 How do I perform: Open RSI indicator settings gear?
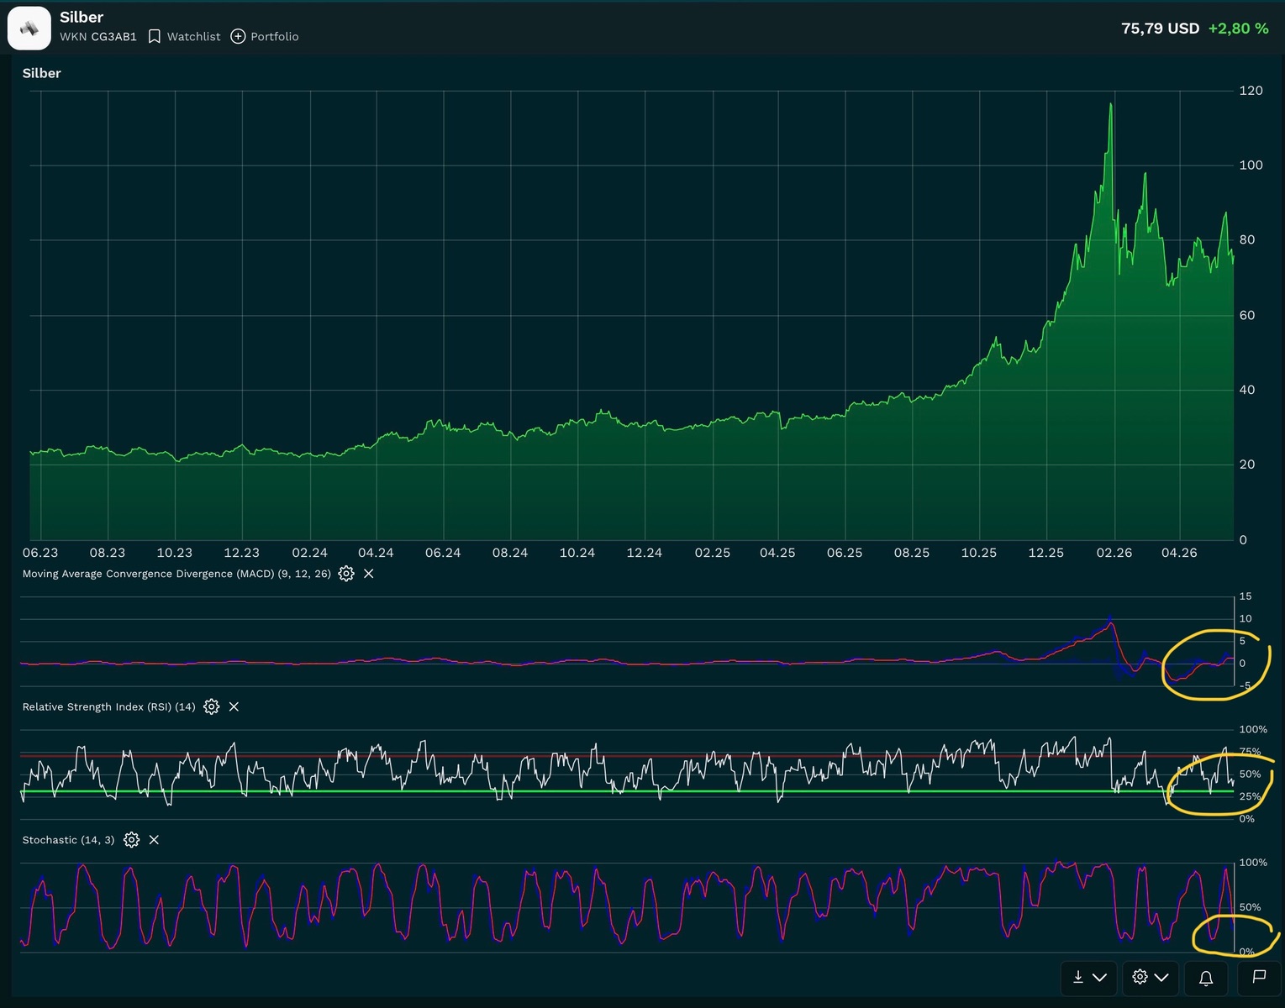click(x=212, y=706)
